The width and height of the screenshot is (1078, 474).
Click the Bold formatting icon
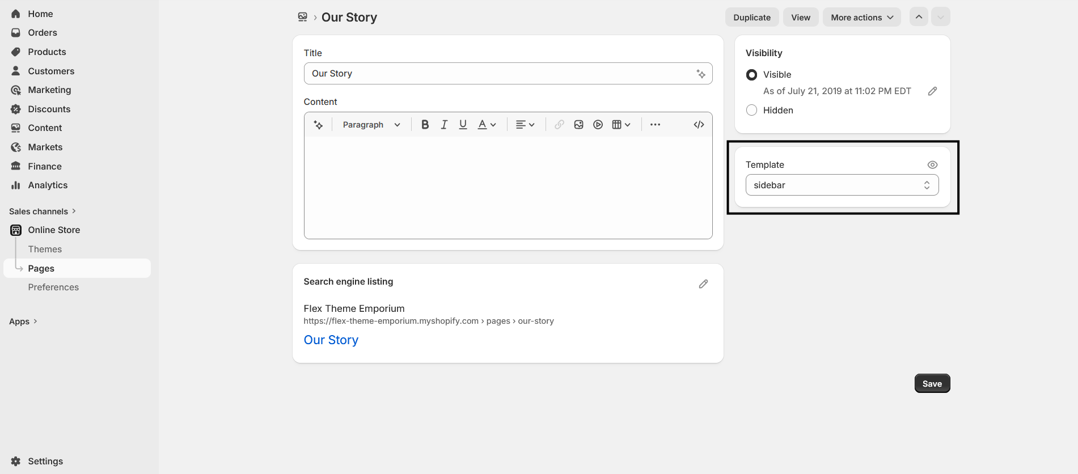tap(425, 125)
